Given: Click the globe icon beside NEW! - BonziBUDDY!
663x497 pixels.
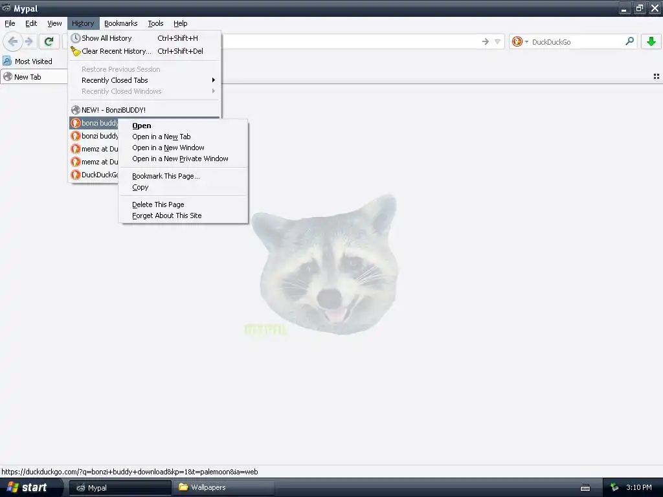Looking at the screenshot, I should point(75,110).
